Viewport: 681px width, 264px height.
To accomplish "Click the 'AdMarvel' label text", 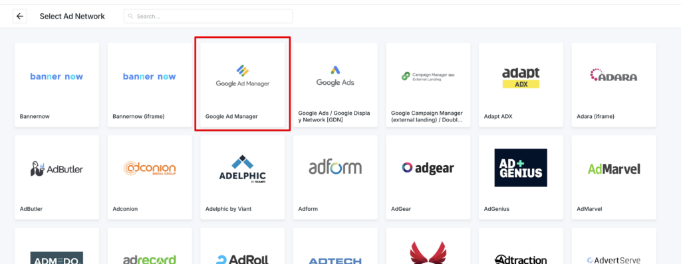I will (589, 209).
